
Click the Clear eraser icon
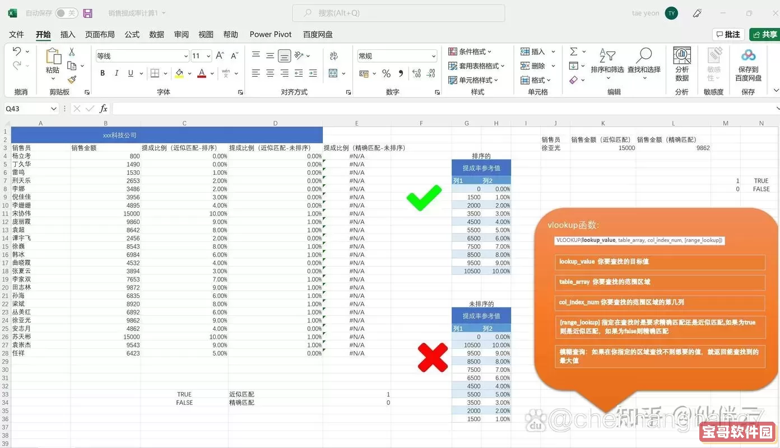pos(574,80)
